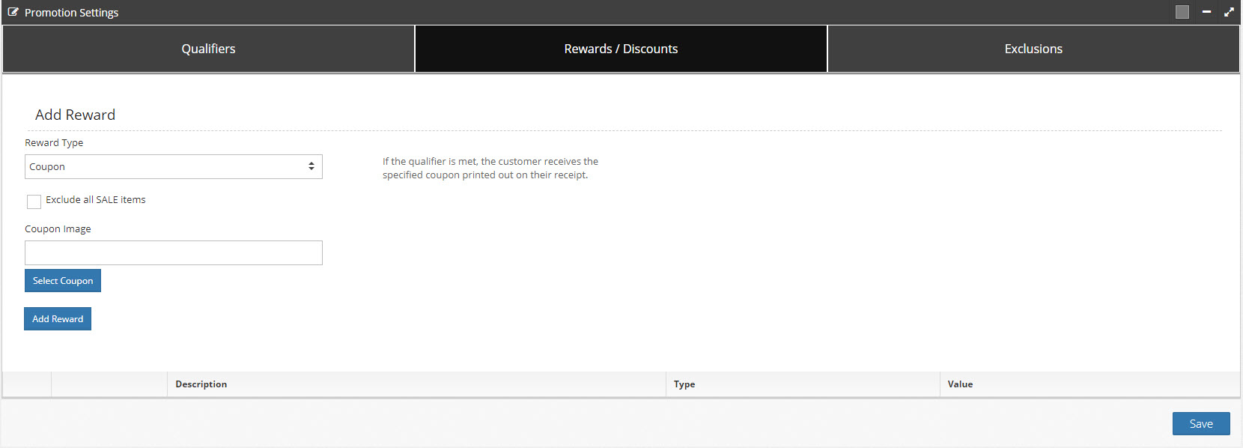Viewport: 1243px width, 448px height.
Task: Click the Value column header
Action: pos(960,384)
